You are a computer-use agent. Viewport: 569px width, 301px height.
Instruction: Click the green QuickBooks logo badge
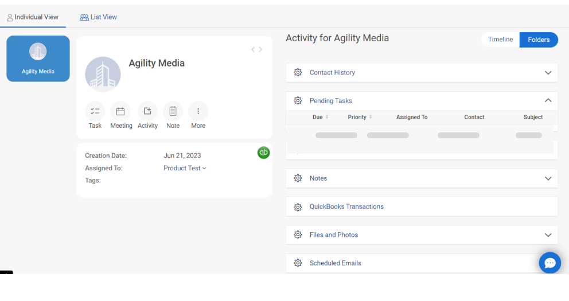(x=263, y=153)
